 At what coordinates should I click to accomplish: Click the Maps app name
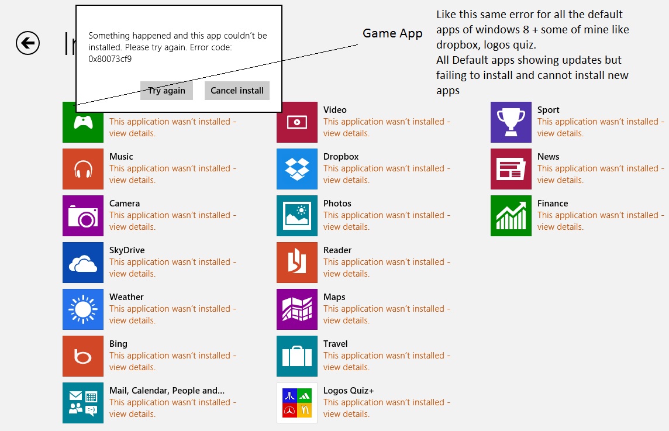[x=334, y=297]
